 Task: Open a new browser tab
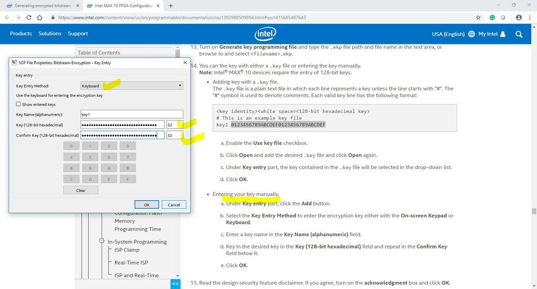pos(170,5)
